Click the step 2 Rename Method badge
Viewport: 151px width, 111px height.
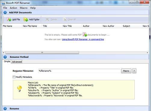pyautogui.click(x=5, y=57)
